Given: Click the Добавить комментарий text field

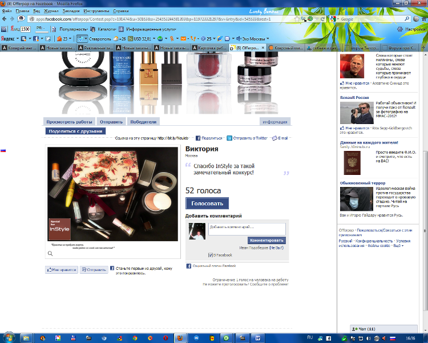Looking at the screenshot, I should click(x=247, y=229).
